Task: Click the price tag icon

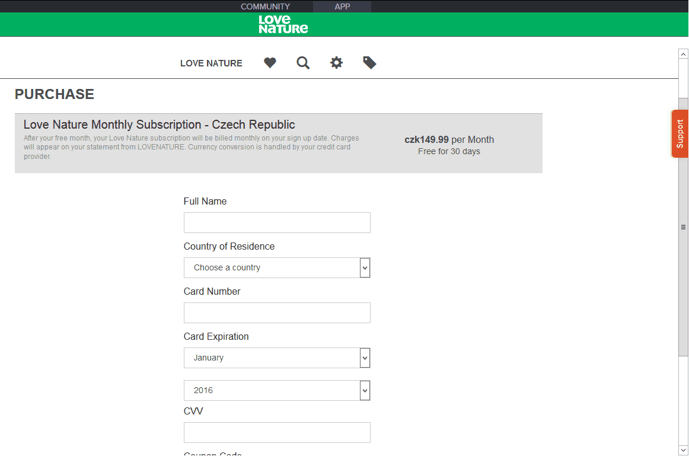Action: tap(369, 63)
